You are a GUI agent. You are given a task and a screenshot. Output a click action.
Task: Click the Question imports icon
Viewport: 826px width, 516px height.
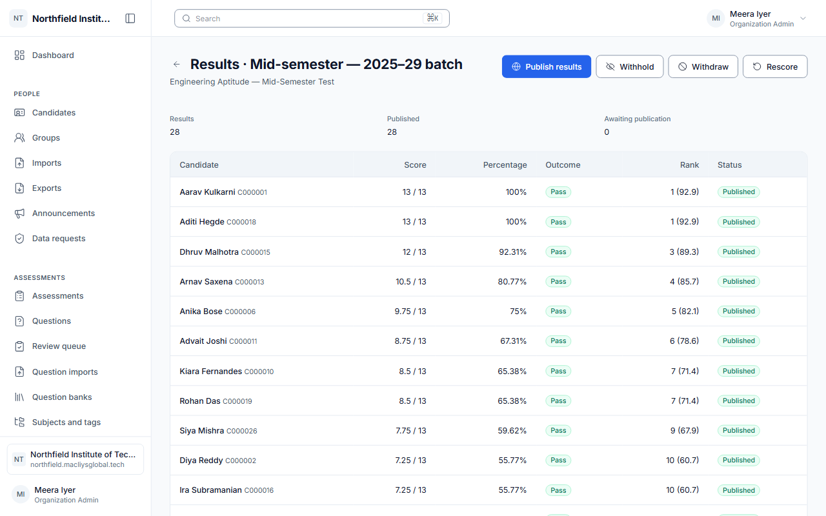[19, 372]
